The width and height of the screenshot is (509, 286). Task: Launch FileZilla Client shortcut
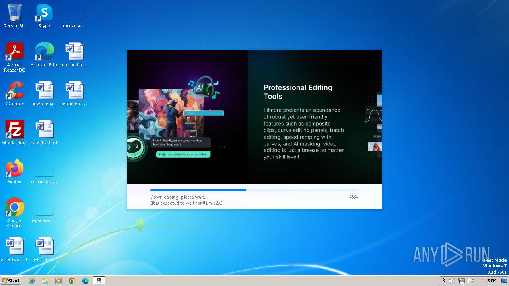point(14,133)
